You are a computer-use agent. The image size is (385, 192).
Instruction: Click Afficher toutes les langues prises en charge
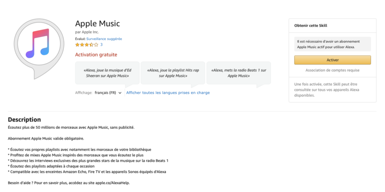(x=168, y=93)
